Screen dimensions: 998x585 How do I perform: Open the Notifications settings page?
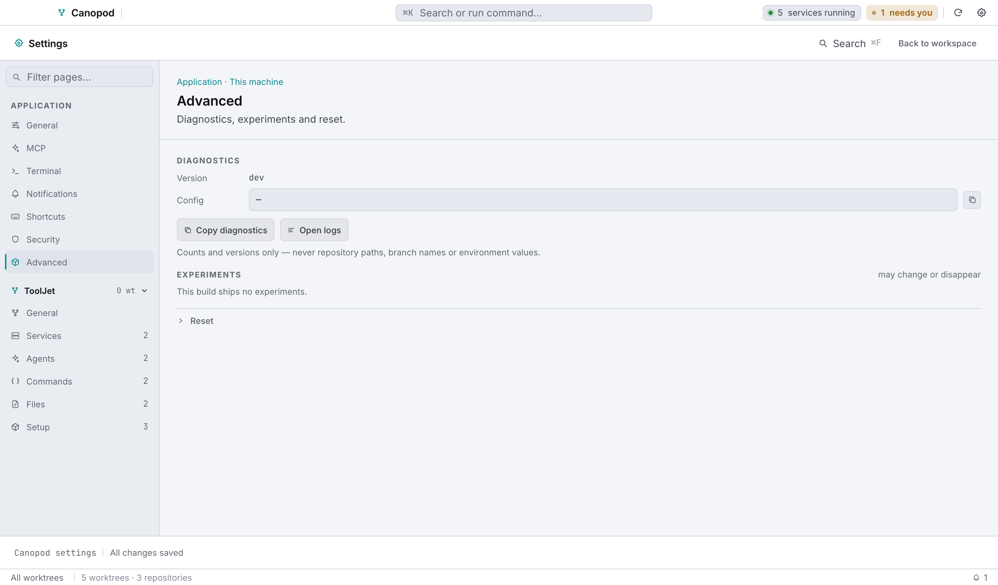point(79,194)
